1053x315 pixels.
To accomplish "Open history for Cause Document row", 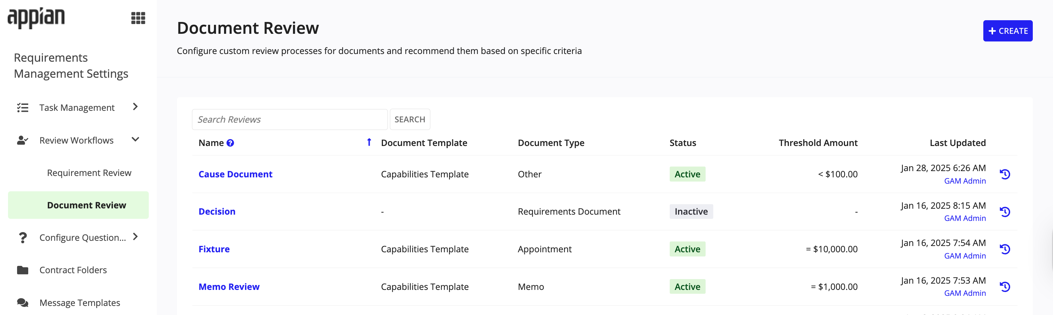I will point(1005,174).
